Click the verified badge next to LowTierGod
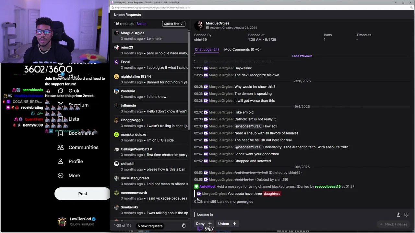Image resolution: width=415 pixels, height=233 pixels. 94,219
